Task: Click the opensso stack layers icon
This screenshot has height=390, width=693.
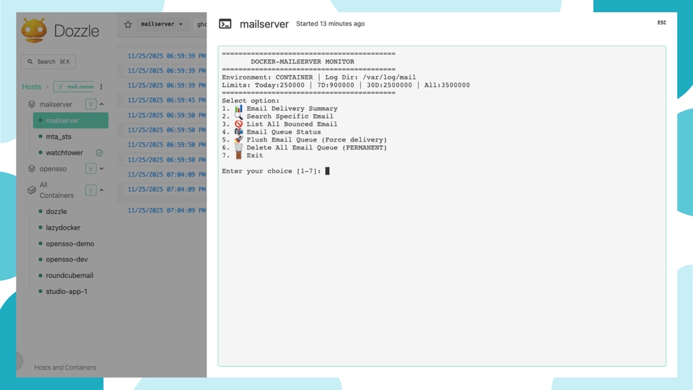Action: (31, 168)
